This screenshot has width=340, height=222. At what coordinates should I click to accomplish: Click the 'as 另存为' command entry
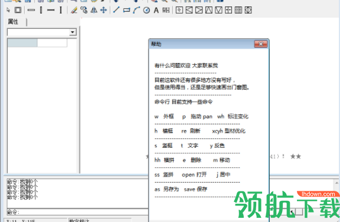(166, 189)
